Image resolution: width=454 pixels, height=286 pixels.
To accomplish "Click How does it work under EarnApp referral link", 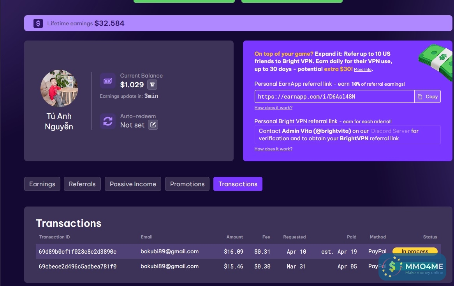I will [x=273, y=108].
